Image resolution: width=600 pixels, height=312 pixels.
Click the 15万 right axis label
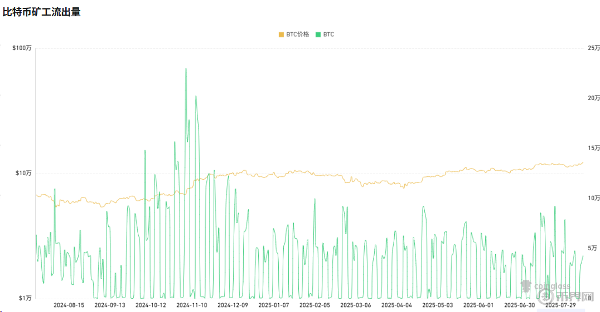pyautogui.click(x=593, y=148)
